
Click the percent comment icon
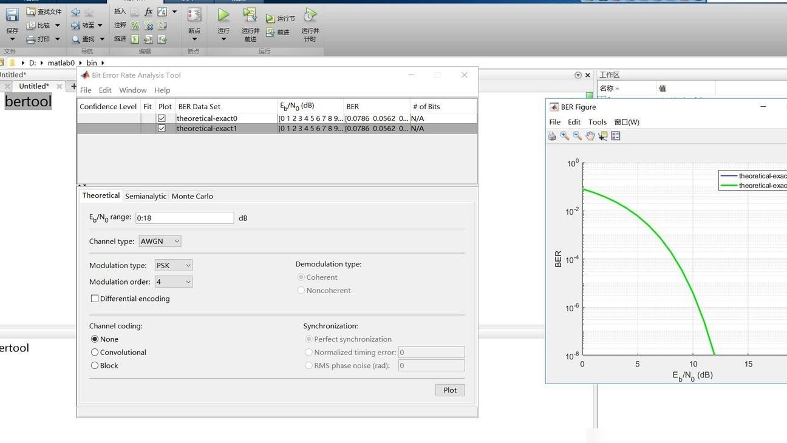(135, 25)
